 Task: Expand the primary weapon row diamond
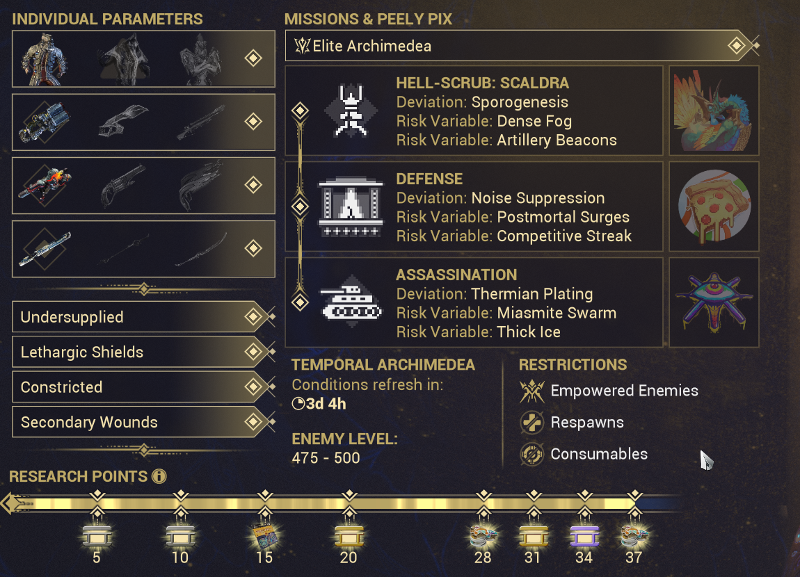[x=253, y=122]
